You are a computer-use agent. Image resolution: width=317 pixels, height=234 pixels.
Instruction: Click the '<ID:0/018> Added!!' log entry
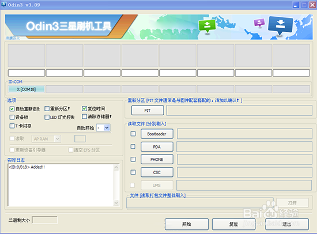(27, 167)
